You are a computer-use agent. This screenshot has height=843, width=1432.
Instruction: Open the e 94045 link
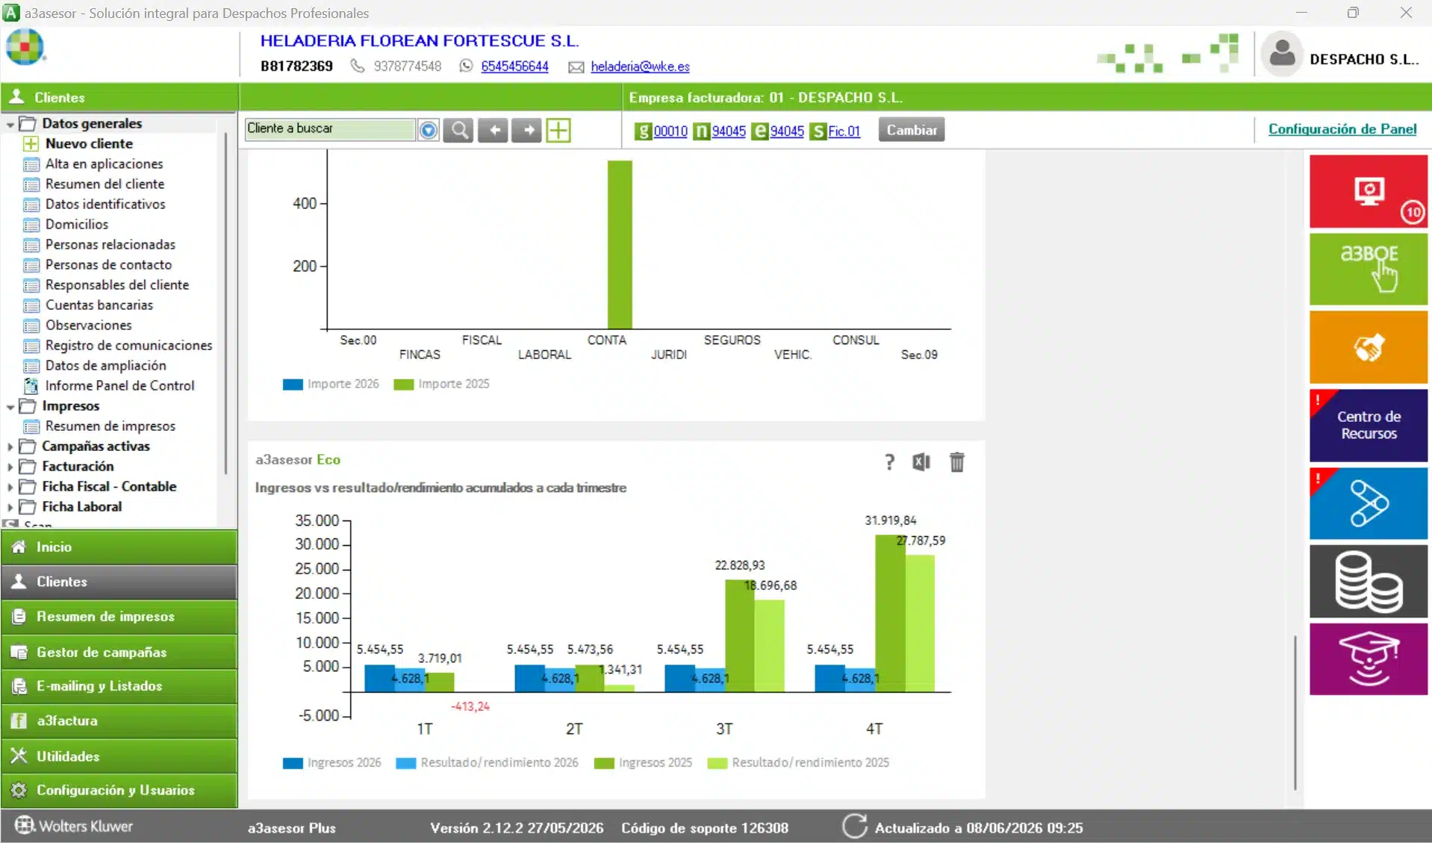787,131
